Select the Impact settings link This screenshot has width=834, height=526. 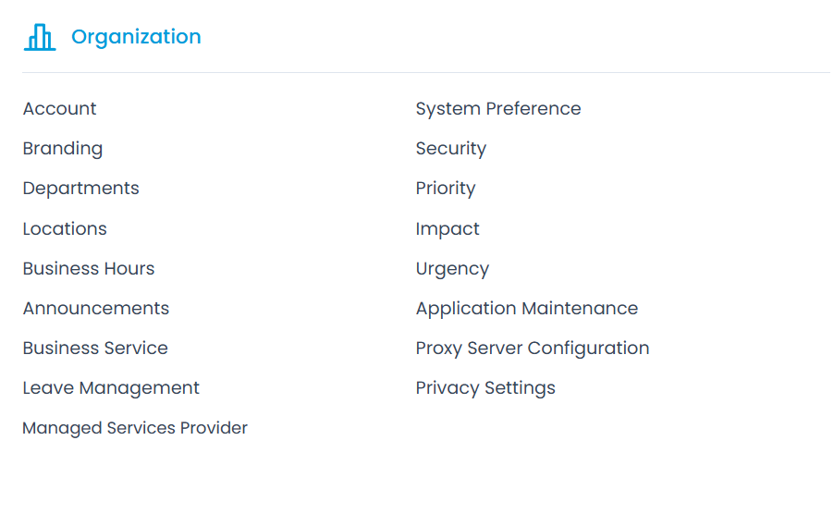pyautogui.click(x=448, y=229)
